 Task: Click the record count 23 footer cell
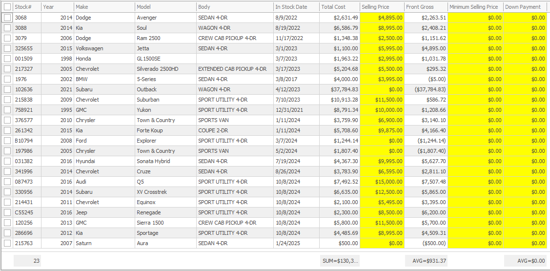27,261
